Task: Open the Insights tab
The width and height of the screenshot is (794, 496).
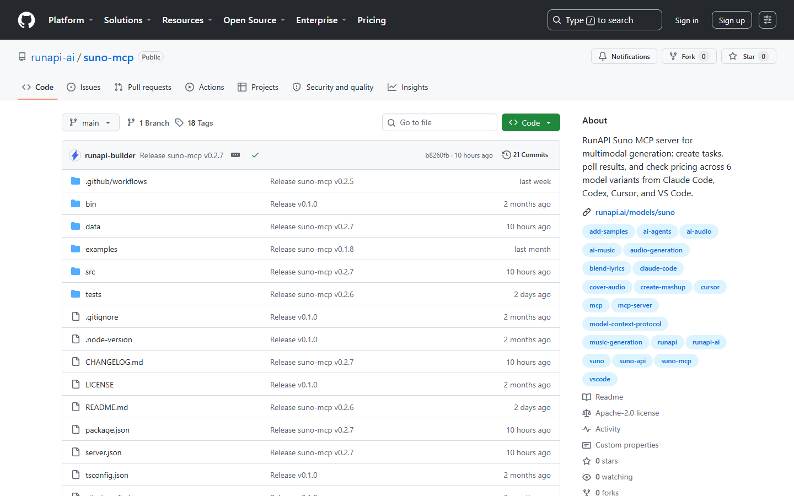Action: click(x=408, y=87)
